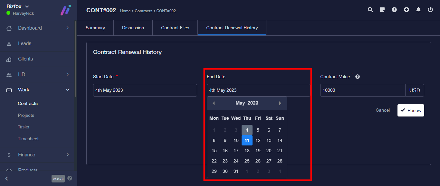Open the notifications bell

(418, 10)
